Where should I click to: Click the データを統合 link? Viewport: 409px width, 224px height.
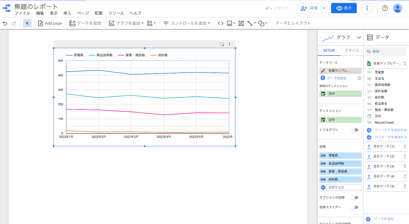337,78
